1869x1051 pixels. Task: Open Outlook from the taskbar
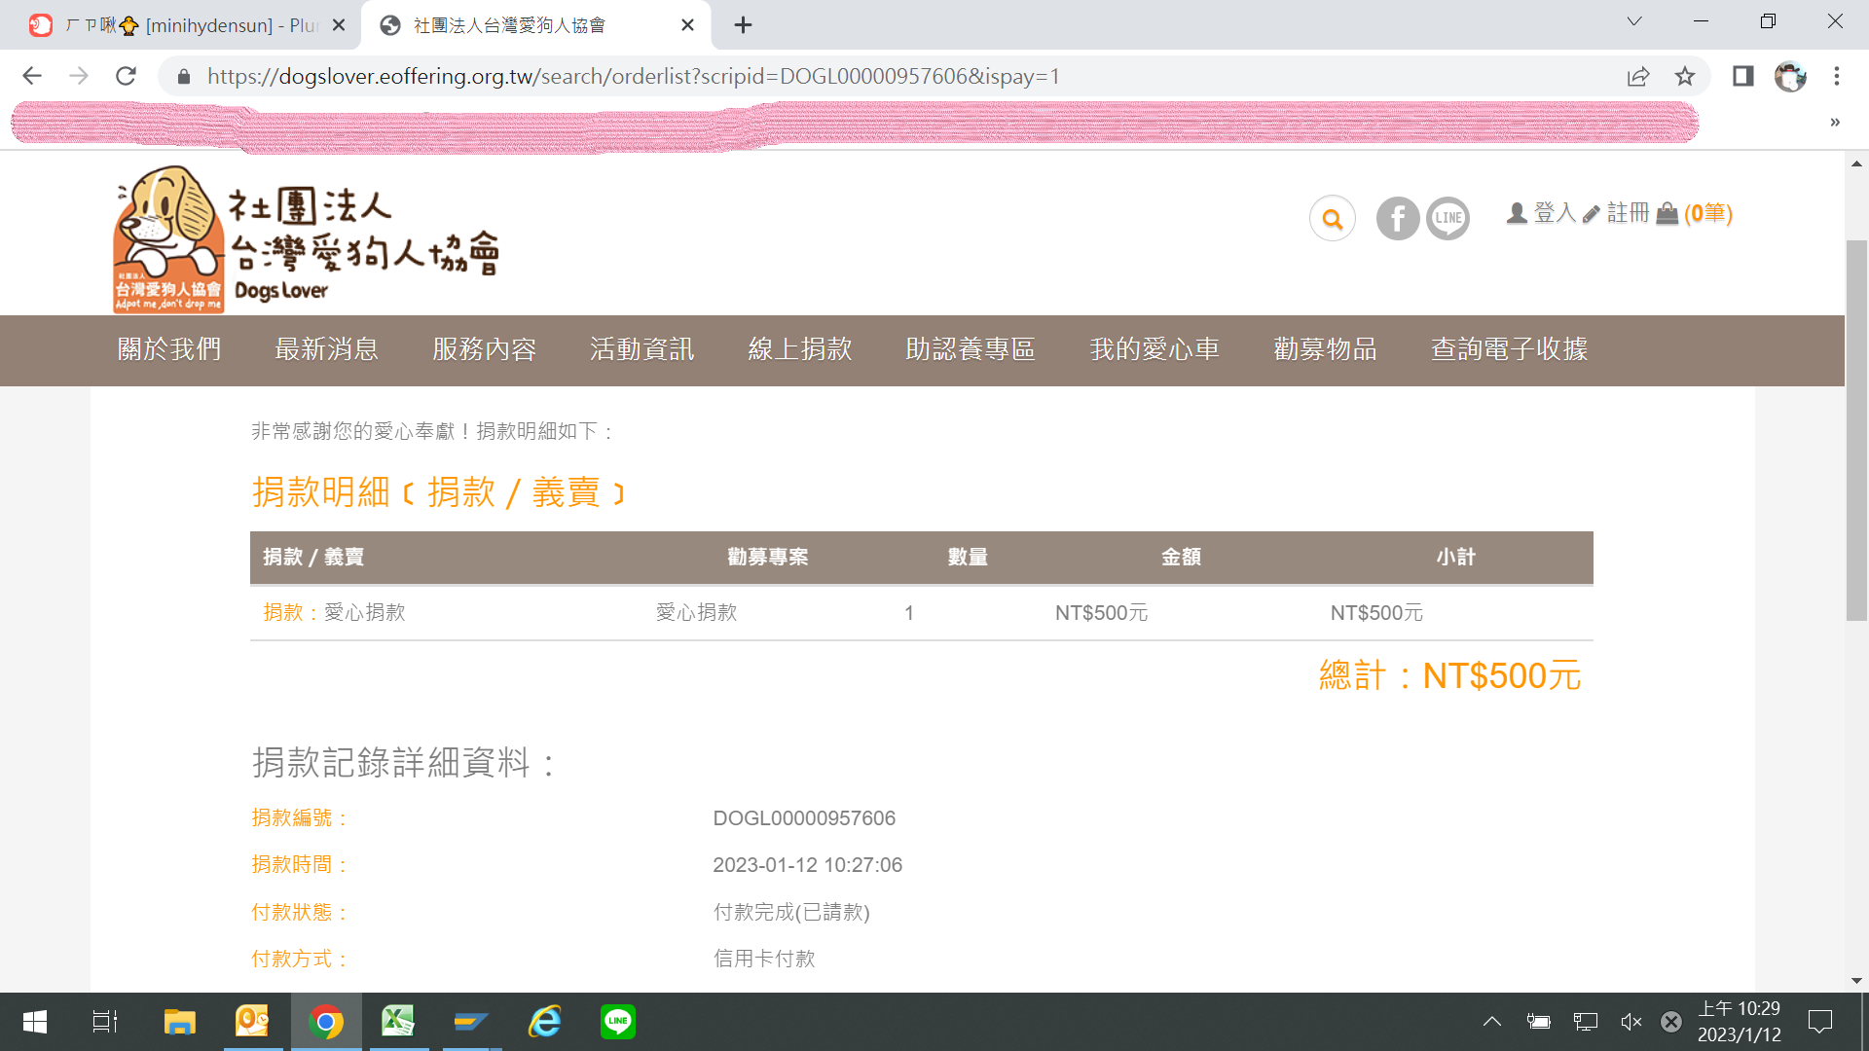point(252,1022)
